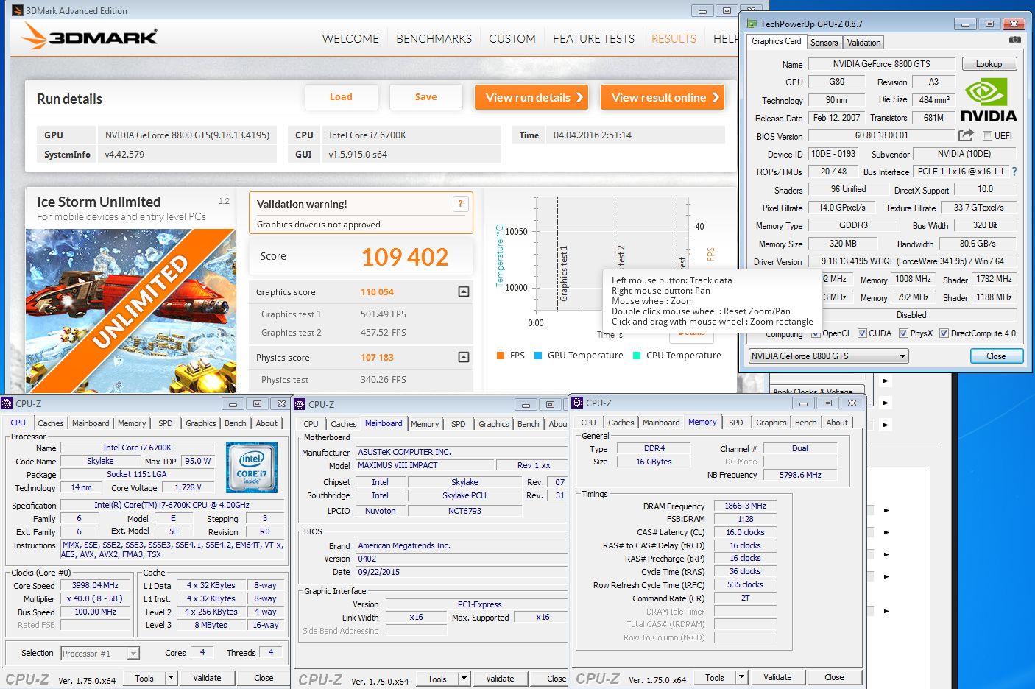The width and height of the screenshot is (1035, 689).
Task: Open the FEATURE TESTS tab
Action: [x=593, y=38]
